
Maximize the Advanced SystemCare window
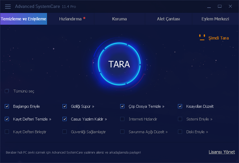pos(220,6)
